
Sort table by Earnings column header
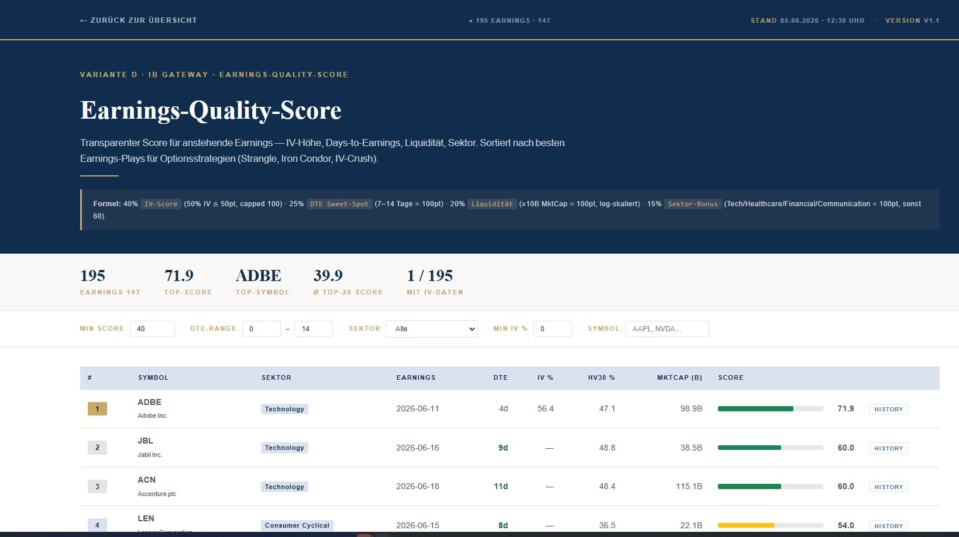click(416, 377)
